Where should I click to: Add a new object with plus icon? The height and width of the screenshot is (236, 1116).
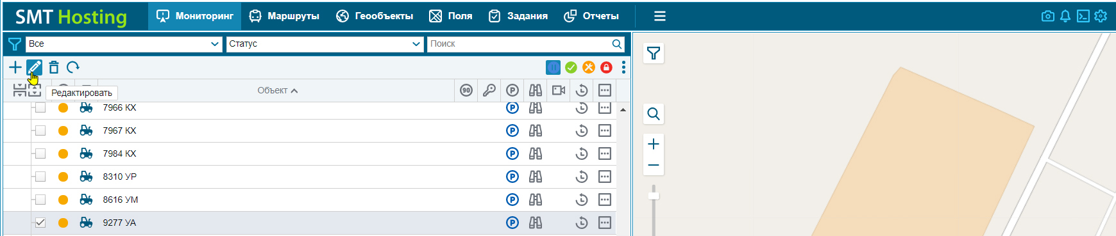click(x=15, y=67)
